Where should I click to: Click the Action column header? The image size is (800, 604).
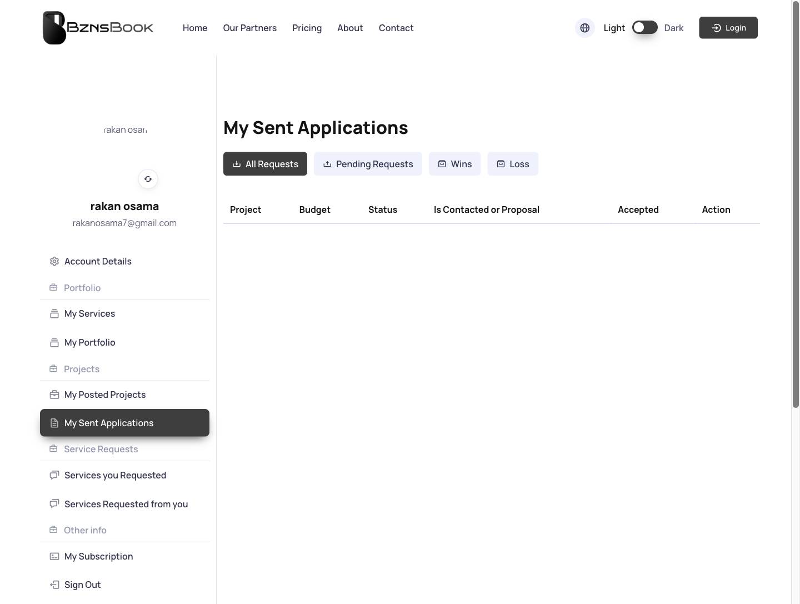[x=716, y=209]
